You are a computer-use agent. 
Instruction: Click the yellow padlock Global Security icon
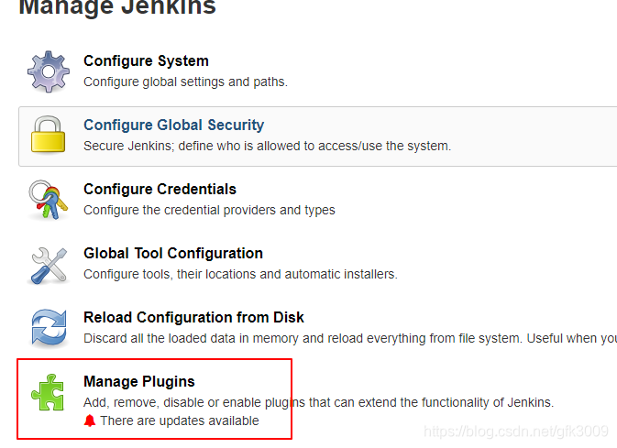(48, 135)
